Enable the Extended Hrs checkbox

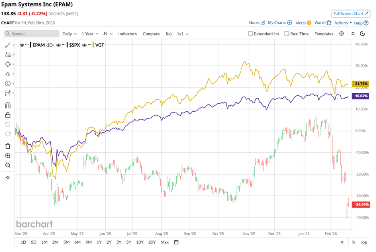click(x=250, y=34)
